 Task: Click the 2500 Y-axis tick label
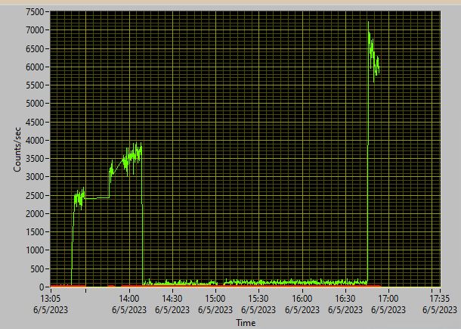point(35,195)
